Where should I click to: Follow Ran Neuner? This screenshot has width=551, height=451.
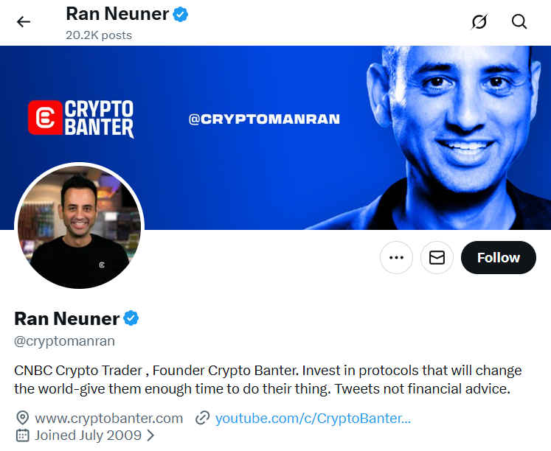pos(498,257)
